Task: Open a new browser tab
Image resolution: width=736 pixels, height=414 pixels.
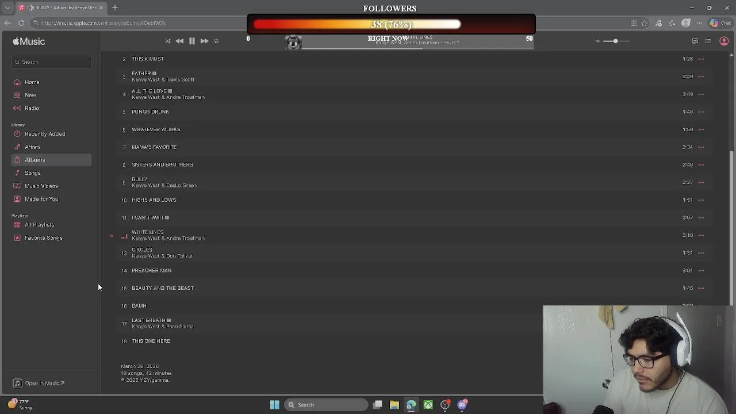Action: (115, 7)
